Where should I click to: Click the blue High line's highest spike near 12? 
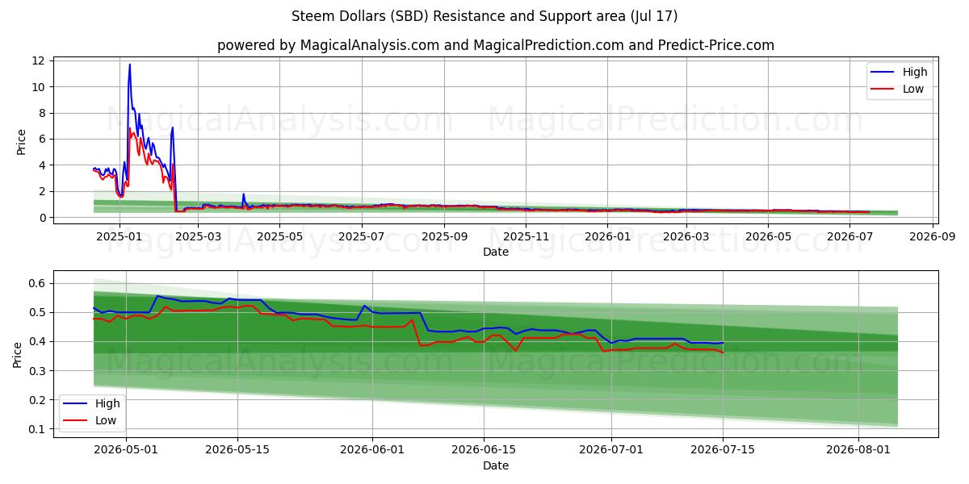[x=129, y=65]
